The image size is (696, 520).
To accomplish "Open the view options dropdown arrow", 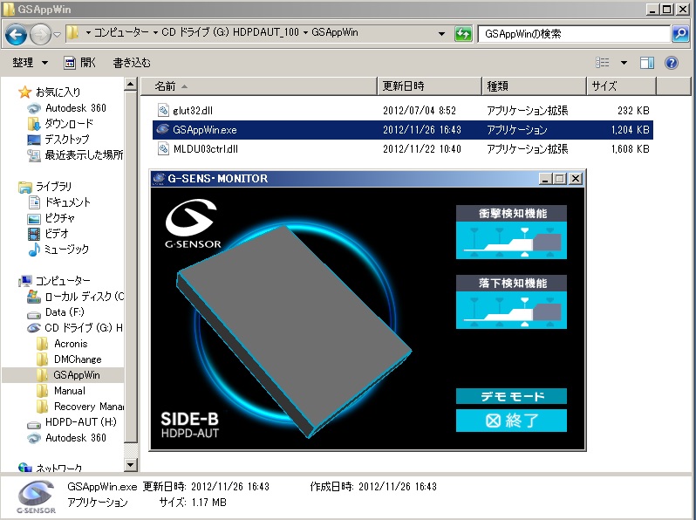I will (x=624, y=63).
